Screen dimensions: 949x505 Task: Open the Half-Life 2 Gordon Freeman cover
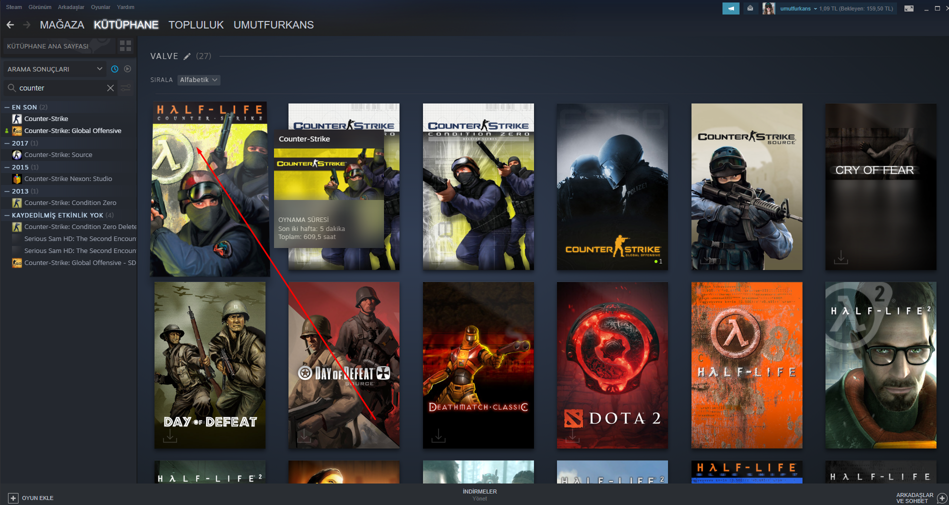point(881,365)
